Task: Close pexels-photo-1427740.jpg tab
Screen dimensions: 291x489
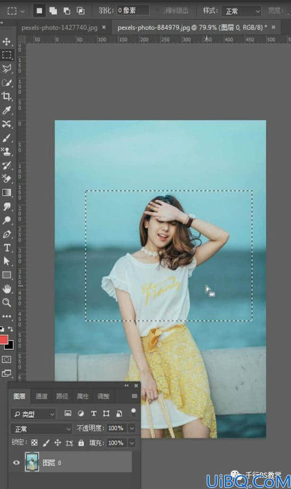Action: [x=104, y=28]
